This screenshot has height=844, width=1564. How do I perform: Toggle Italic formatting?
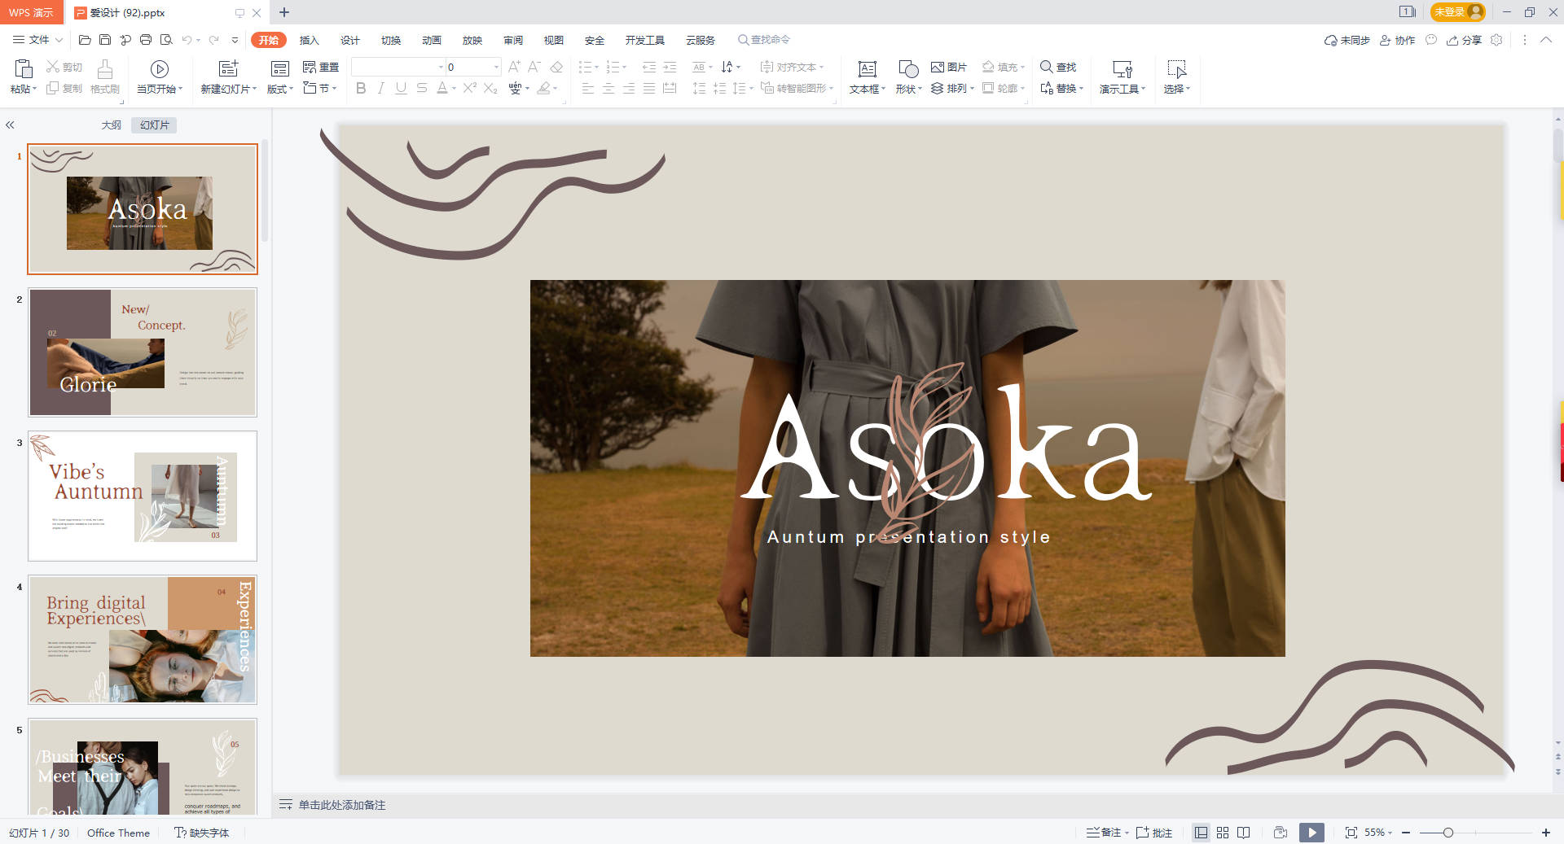pyautogui.click(x=380, y=88)
